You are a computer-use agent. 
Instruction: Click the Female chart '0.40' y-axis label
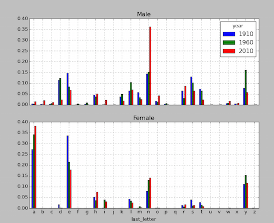point(23,122)
